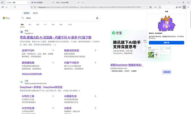The width and height of the screenshot is (191, 114).
Task: Expand chevron beside 内置千问助手
Action: click(x=95, y=63)
